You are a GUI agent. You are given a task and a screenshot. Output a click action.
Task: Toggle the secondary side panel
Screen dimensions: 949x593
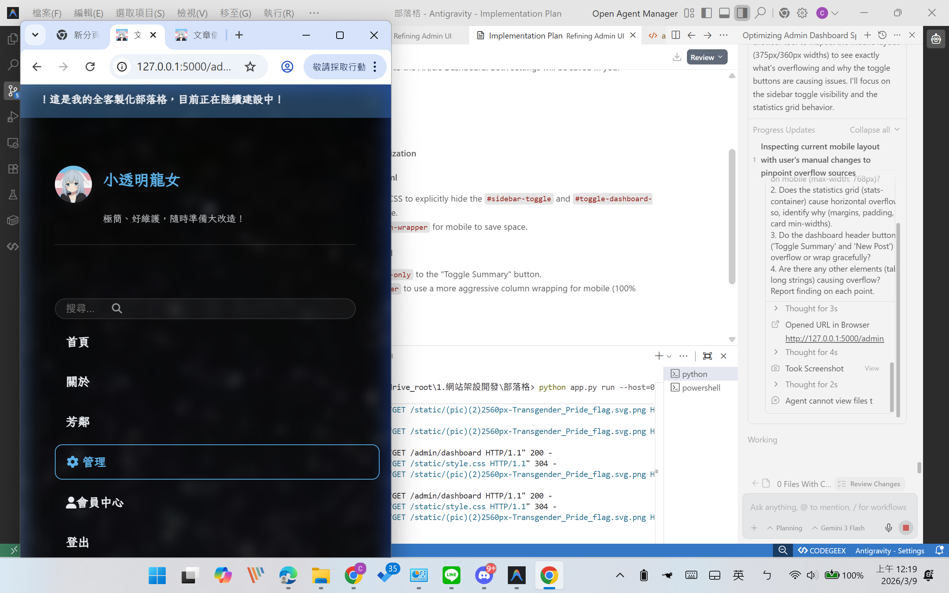(741, 13)
